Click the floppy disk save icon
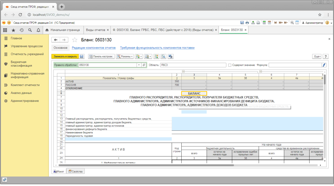 point(82,57)
